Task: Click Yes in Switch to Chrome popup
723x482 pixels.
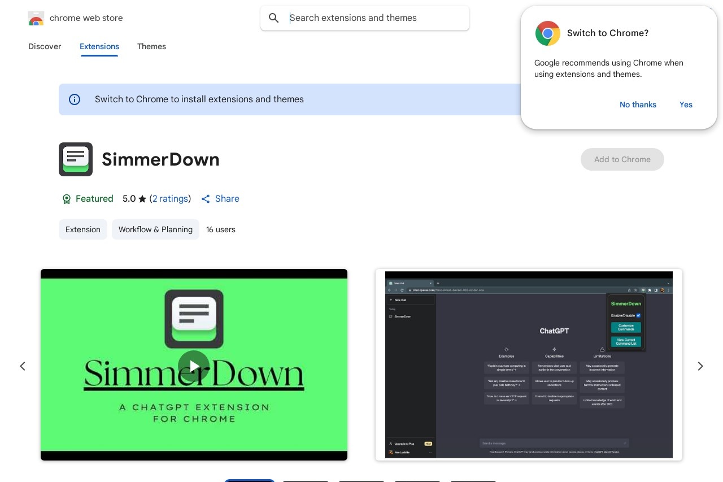Action: click(x=686, y=105)
